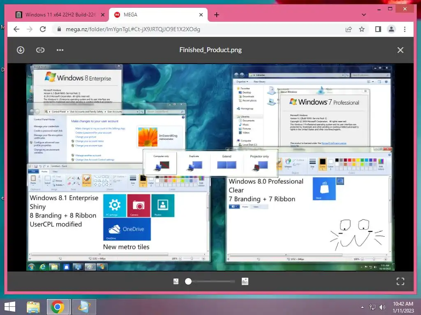The image size is (421, 315).
Task: Expand the tab search chevron
Action: coord(364,15)
